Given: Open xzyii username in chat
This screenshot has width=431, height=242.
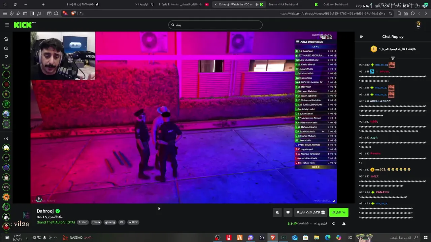Looking at the screenshot, I should tap(374, 137).
